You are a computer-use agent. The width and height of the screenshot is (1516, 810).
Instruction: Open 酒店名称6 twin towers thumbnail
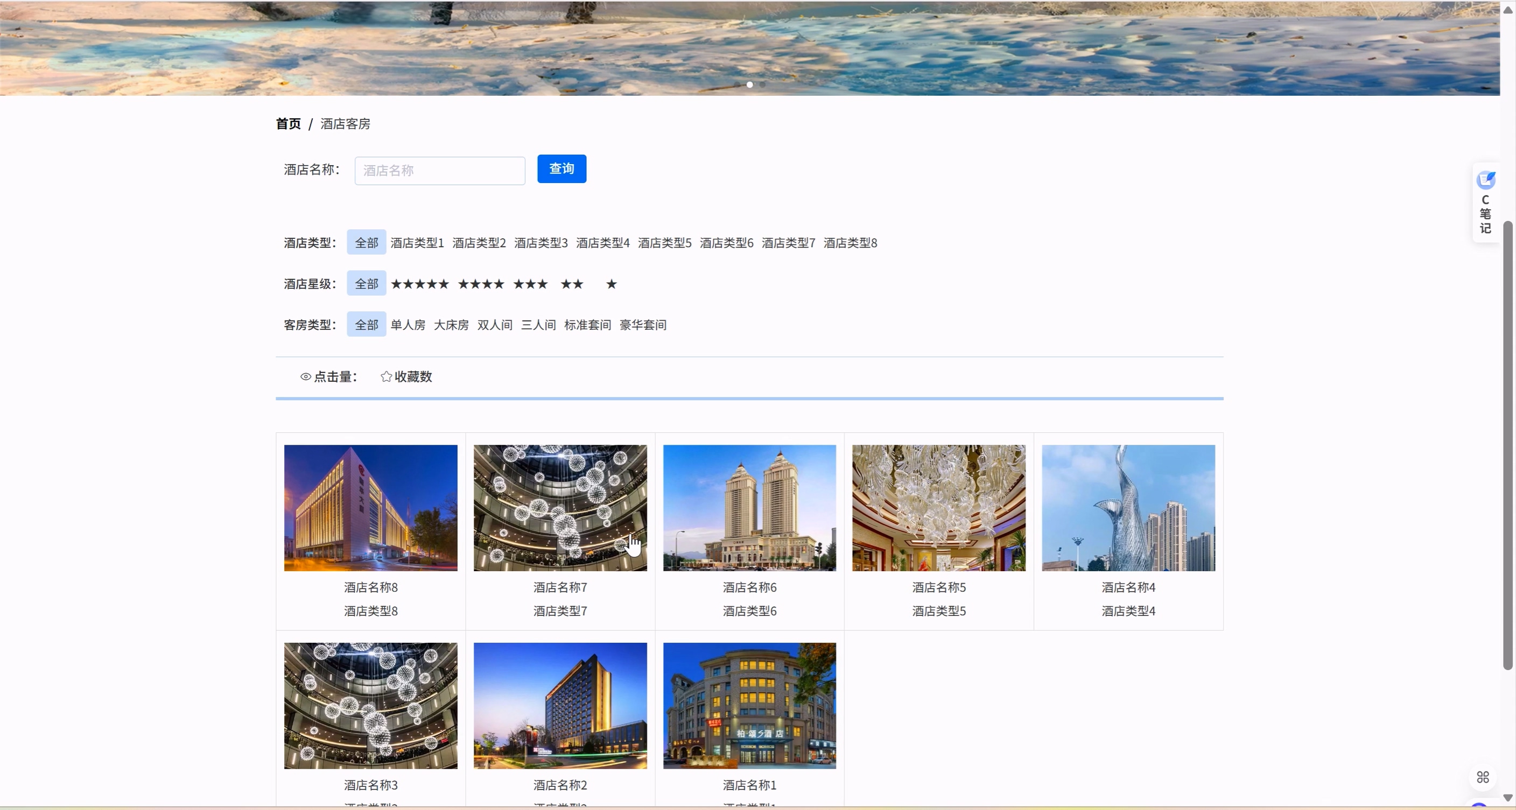tap(749, 508)
